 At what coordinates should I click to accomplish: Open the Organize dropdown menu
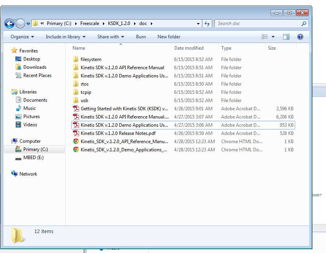(x=22, y=37)
